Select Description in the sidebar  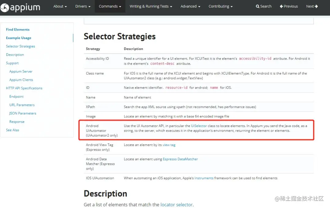click(x=15, y=54)
